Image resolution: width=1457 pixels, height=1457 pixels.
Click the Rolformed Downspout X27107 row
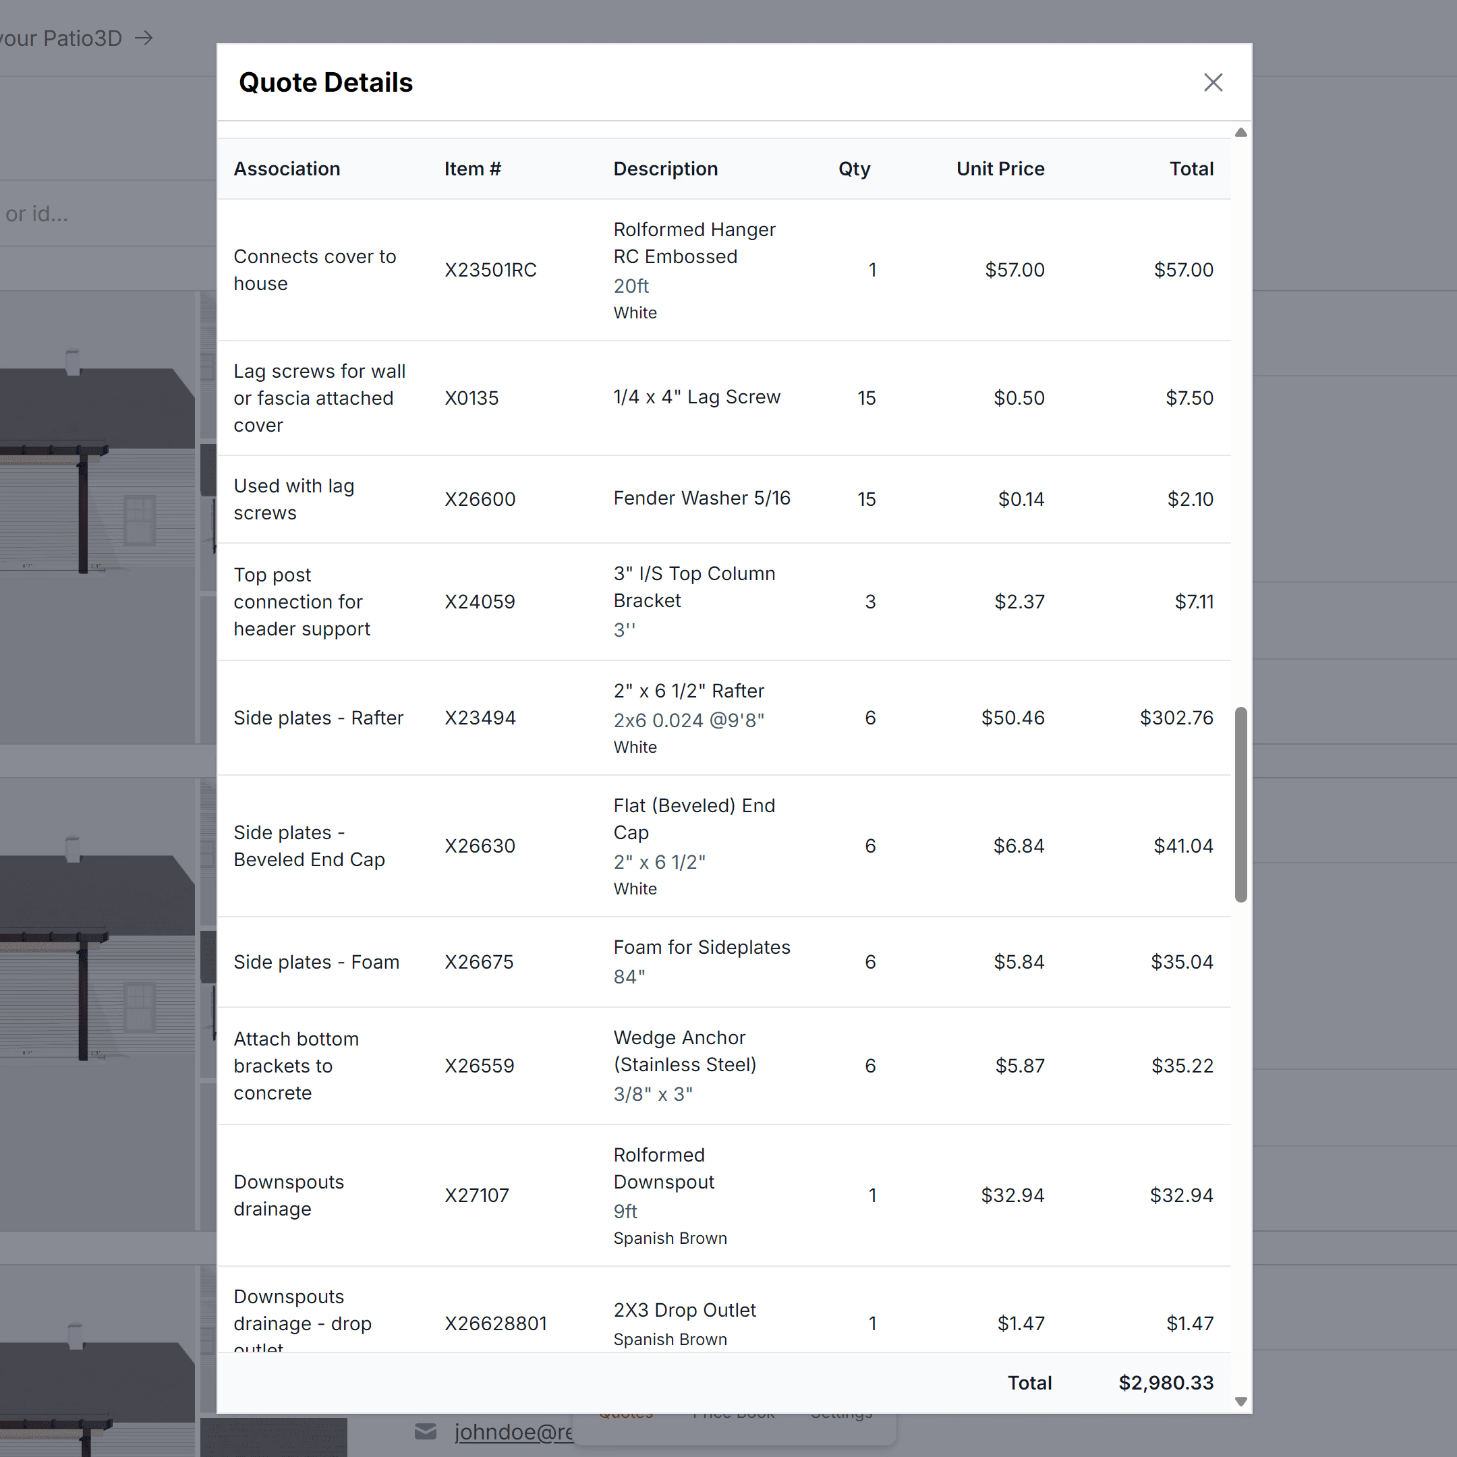477,1195
